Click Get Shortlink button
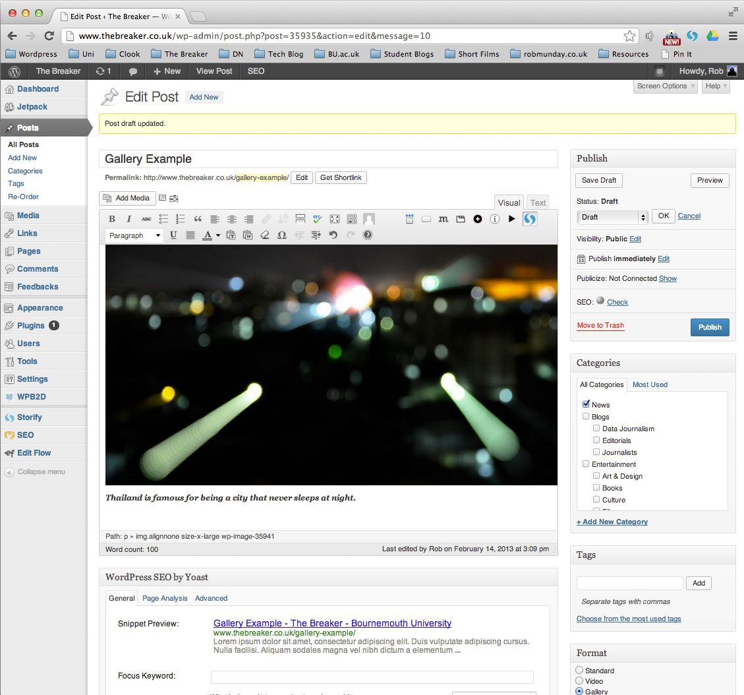The width and height of the screenshot is (744, 695). click(x=341, y=177)
